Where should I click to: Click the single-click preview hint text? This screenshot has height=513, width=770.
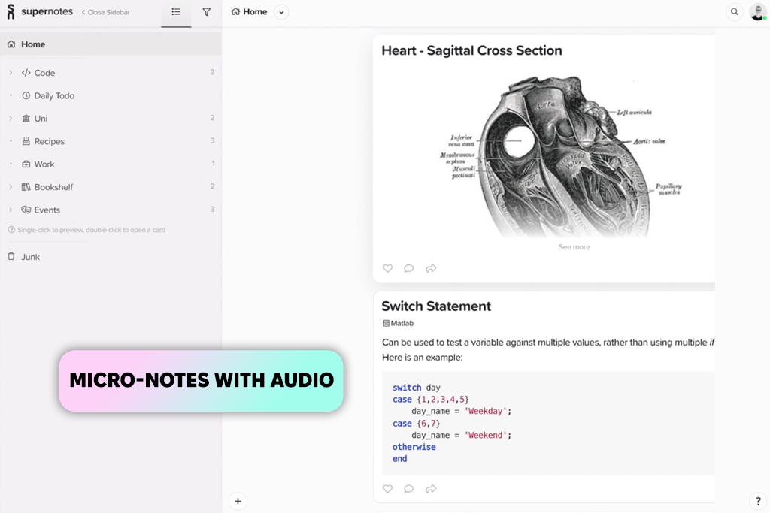coord(91,230)
